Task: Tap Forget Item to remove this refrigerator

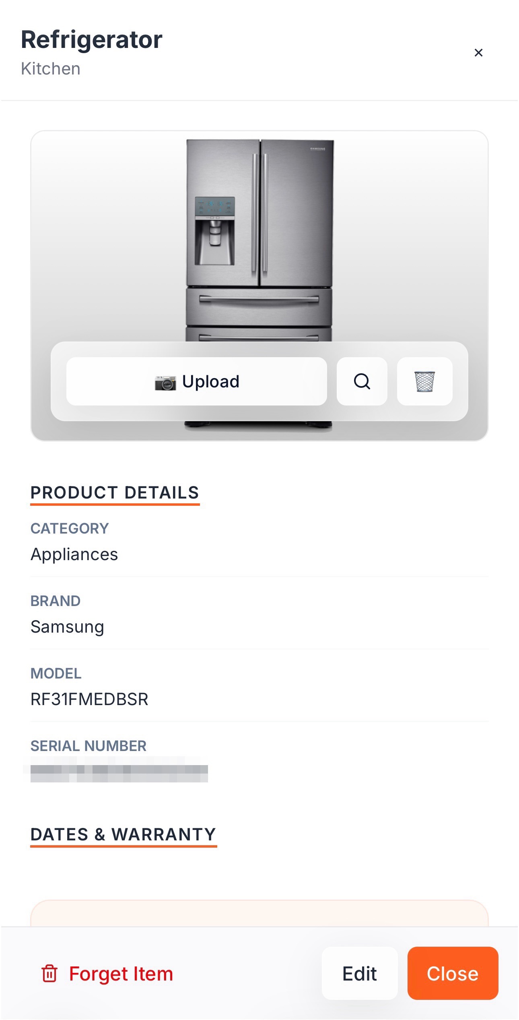Action: pyautogui.click(x=120, y=974)
